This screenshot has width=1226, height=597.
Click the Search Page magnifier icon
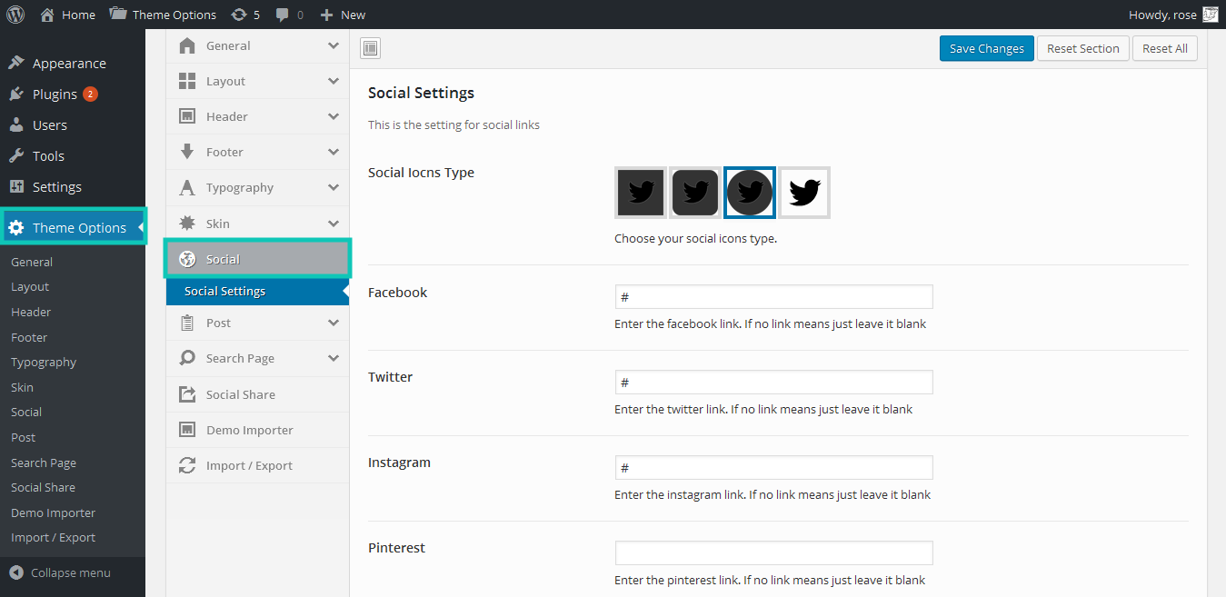coord(187,358)
